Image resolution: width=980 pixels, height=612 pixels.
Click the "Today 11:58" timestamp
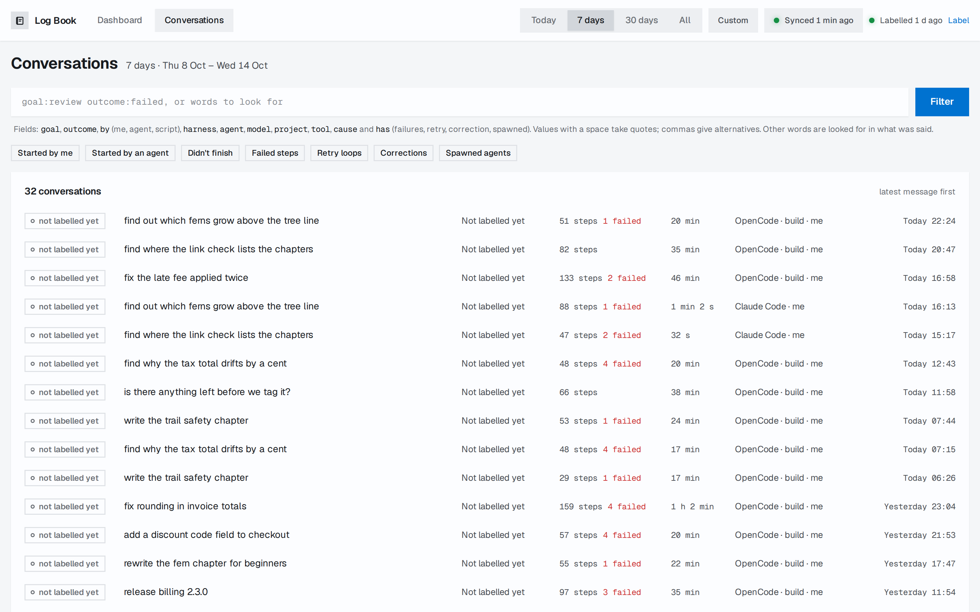tap(929, 392)
